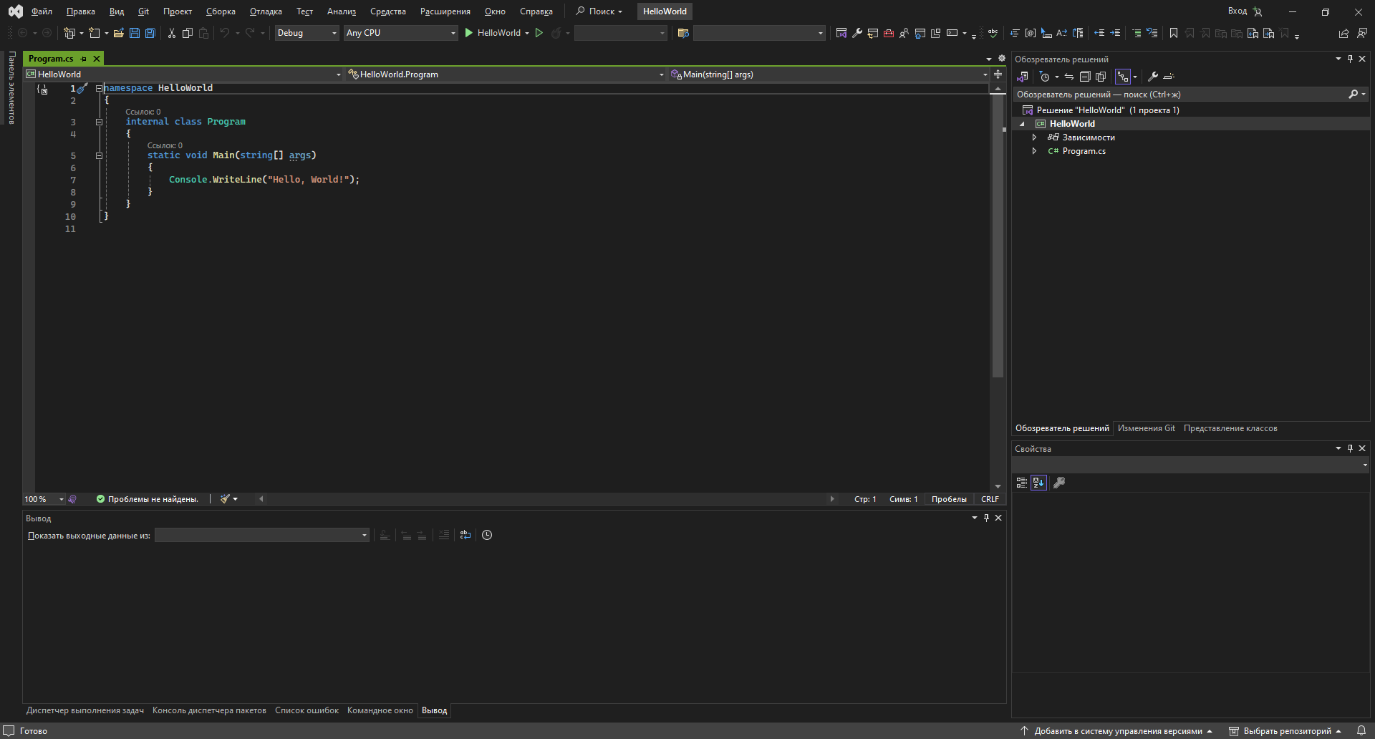The image size is (1375, 739).
Task: Click the Show All Files icon in Solution Explorer
Action: (1101, 77)
